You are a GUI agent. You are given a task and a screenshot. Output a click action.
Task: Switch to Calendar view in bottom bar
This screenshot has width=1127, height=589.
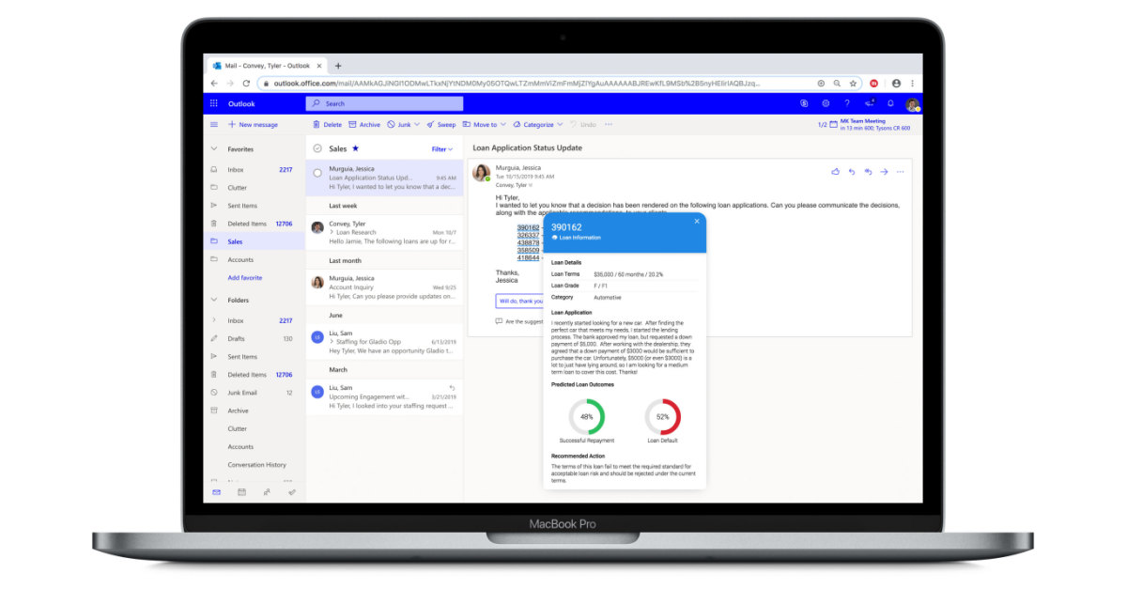tap(241, 491)
